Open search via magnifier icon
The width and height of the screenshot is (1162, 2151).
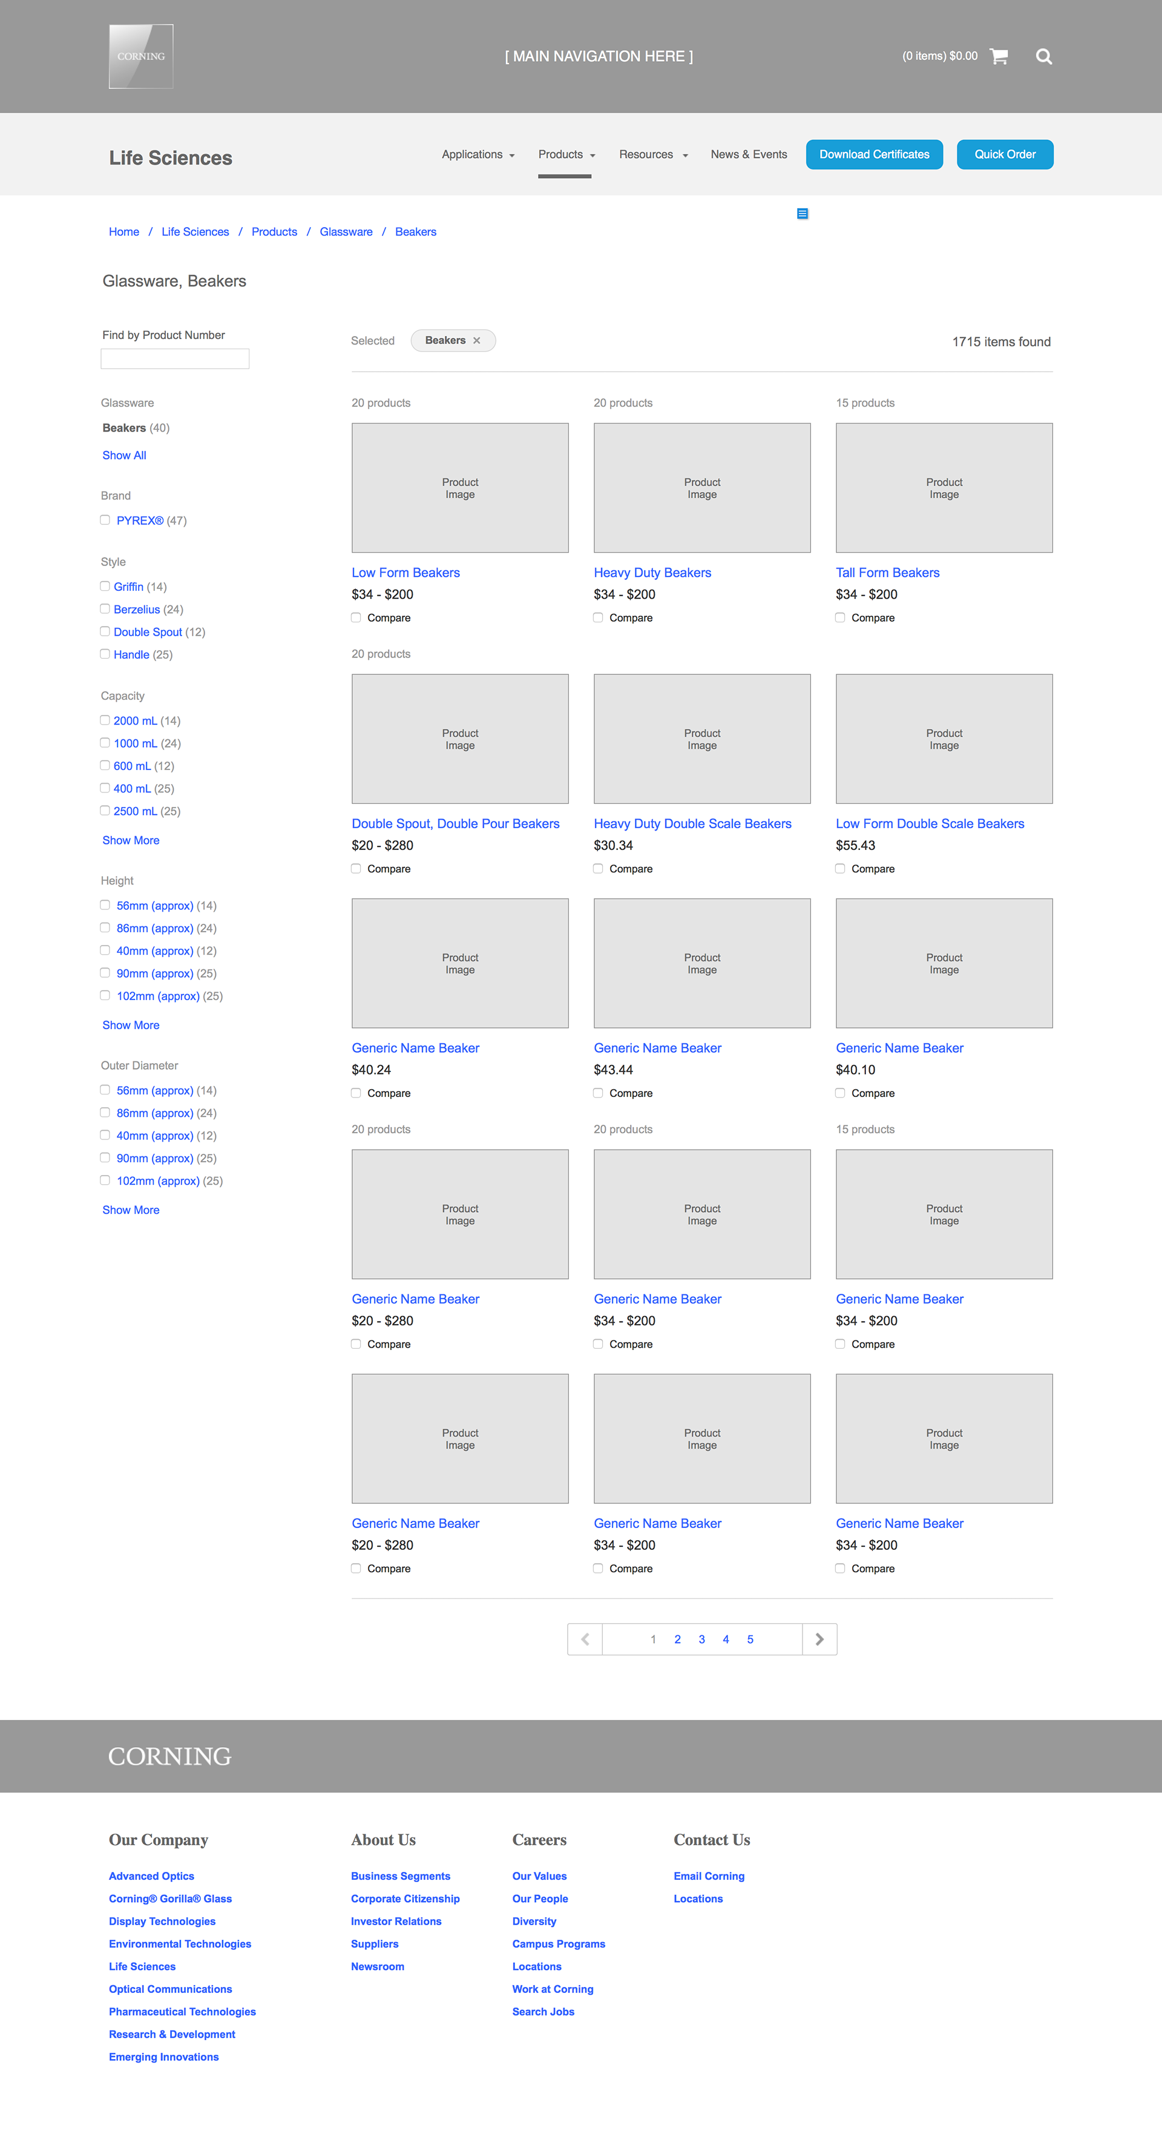pos(1043,57)
